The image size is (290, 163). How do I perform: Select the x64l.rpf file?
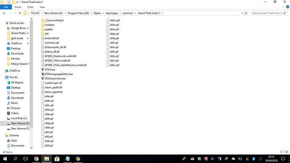[47, 146]
